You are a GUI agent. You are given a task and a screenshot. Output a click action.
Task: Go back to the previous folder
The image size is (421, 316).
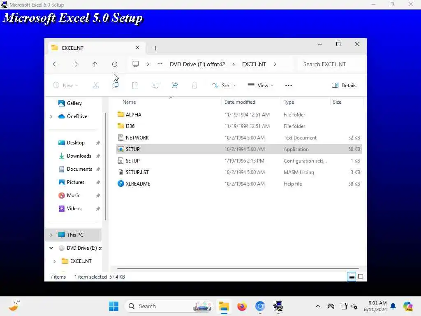[56, 64]
